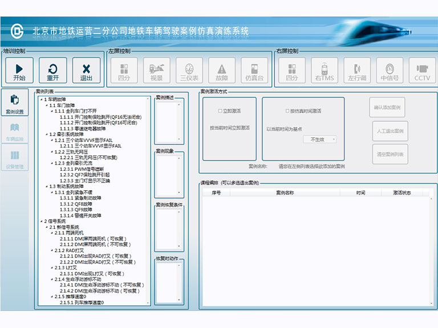Select case 1.1.1.2 开门控制保险跳开(QF16可闭合)

tap(99, 123)
